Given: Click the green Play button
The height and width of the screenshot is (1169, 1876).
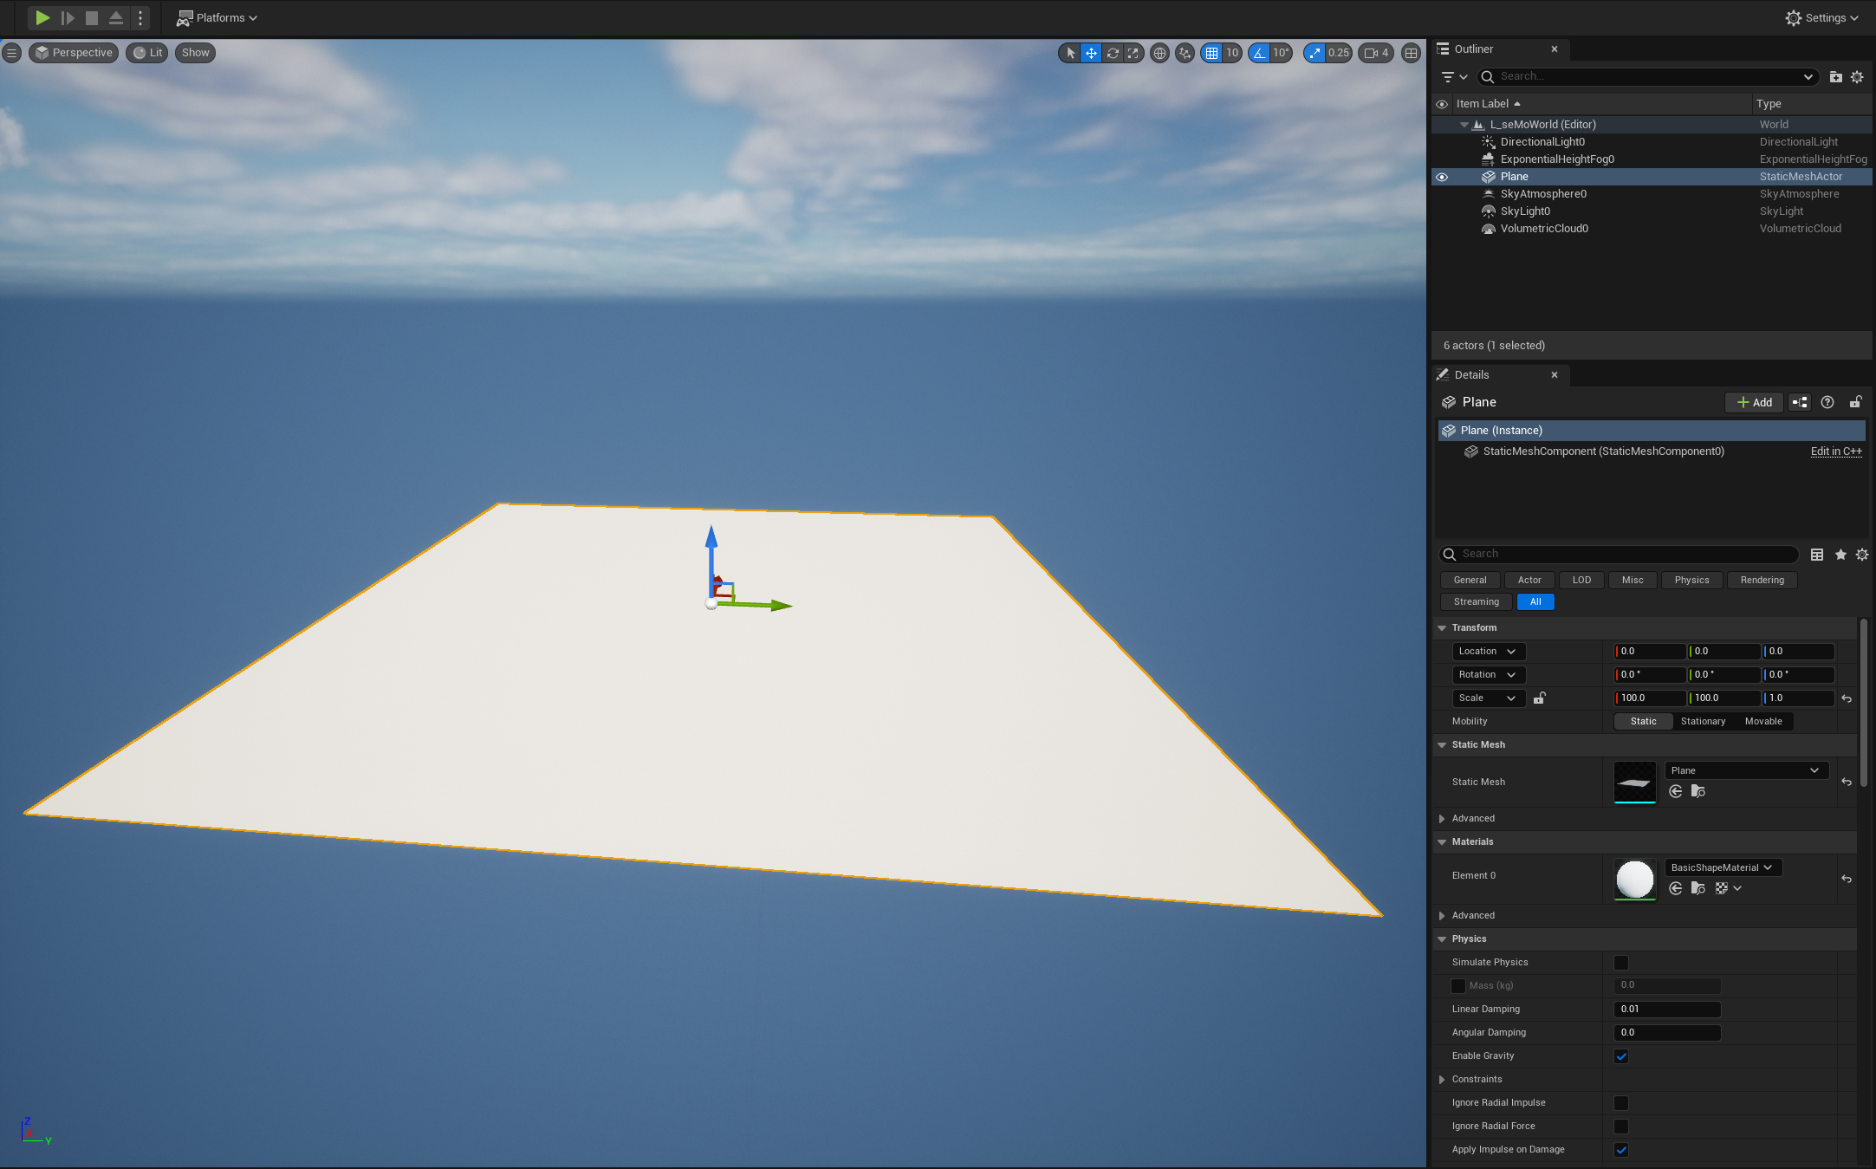Looking at the screenshot, I should pyautogui.click(x=42, y=17).
